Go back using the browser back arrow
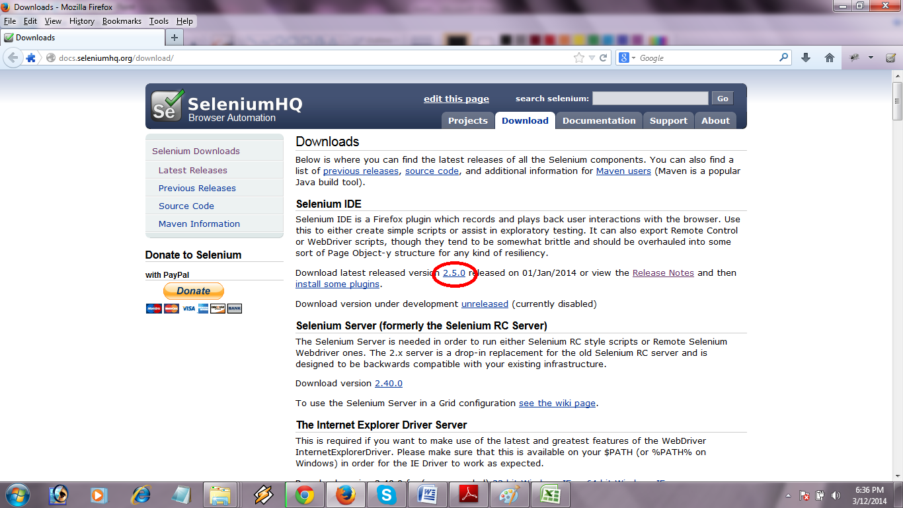Viewport: 903px width, 508px height. pyautogui.click(x=13, y=58)
